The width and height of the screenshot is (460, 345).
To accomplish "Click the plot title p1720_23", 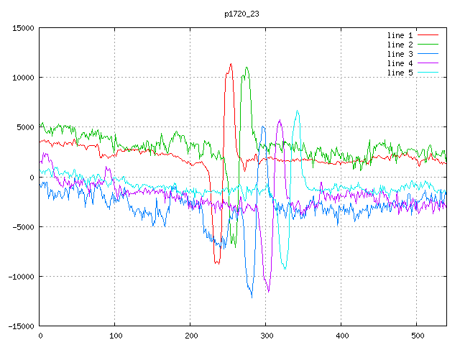I will (241, 14).
